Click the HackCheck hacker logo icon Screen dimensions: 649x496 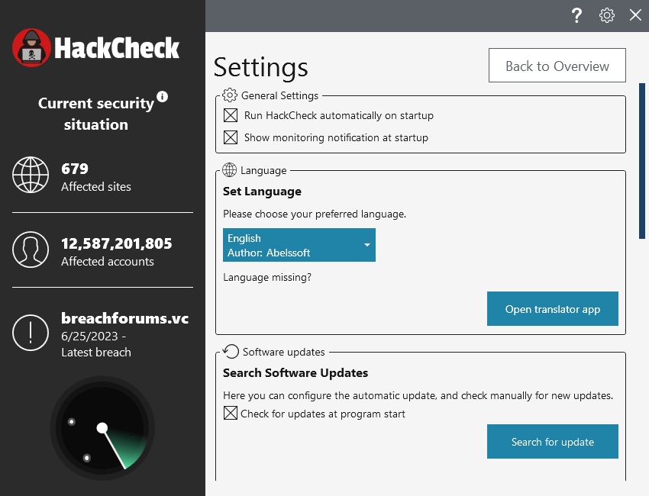[x=31, y=48]
